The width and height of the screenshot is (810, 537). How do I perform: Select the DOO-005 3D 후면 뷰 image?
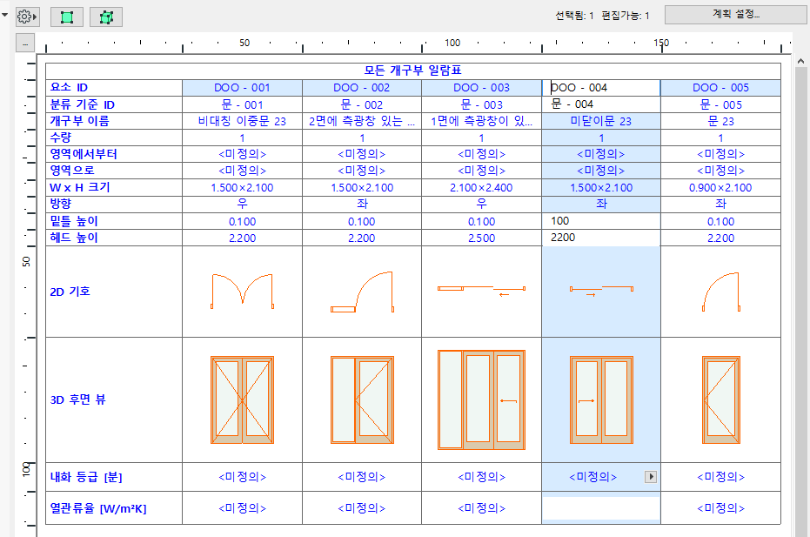coord(721,400)
